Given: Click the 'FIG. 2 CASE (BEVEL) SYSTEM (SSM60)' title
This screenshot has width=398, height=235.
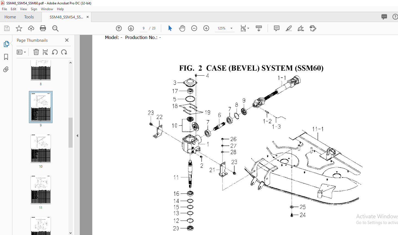Looking at the screenshot, I should point(251,68).
